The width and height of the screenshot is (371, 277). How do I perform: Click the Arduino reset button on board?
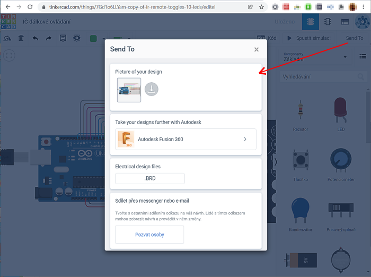pos(46,142)
